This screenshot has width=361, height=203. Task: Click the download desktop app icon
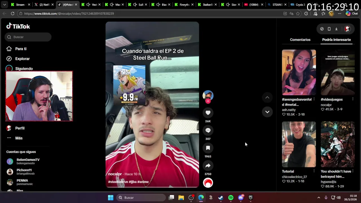(x=336, y=29)
